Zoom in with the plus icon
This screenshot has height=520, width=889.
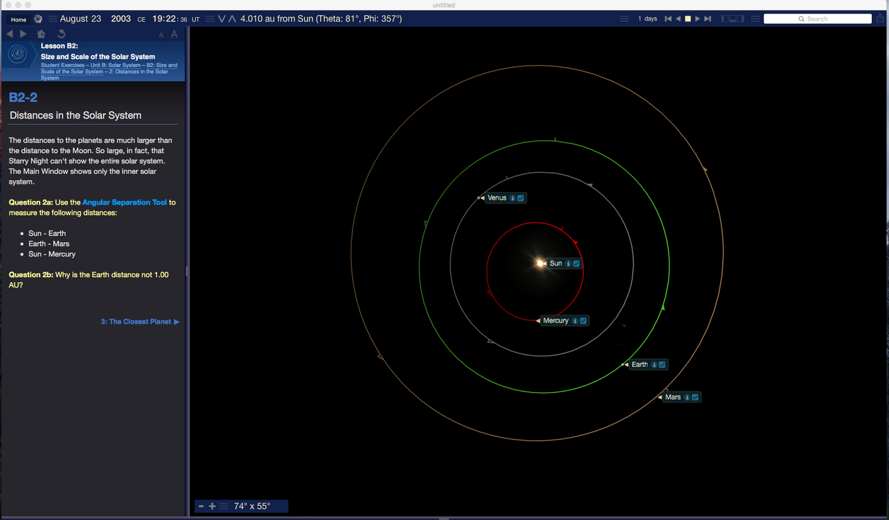click(212, 506)
